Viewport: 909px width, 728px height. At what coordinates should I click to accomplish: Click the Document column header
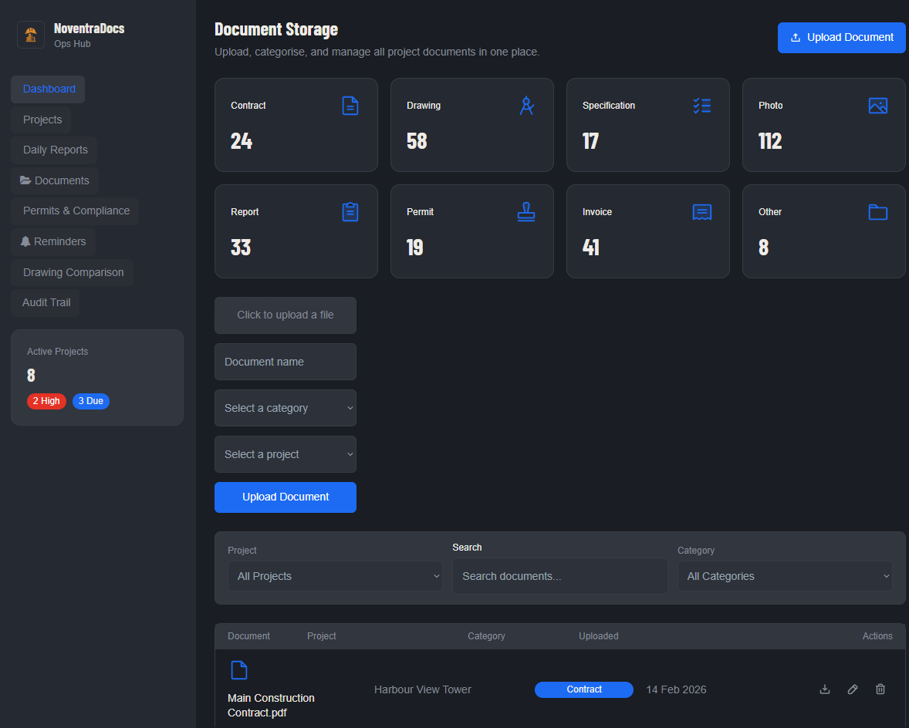pyautogui.click(x=248, y=636)
